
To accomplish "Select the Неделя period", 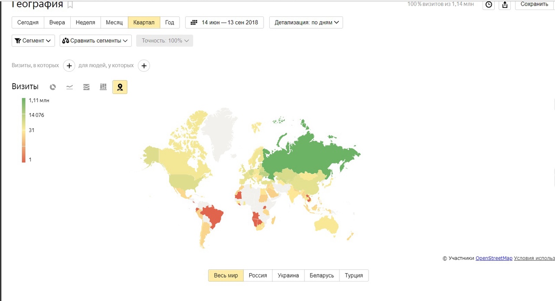I will pyautogui.click(x=85, y=23).
